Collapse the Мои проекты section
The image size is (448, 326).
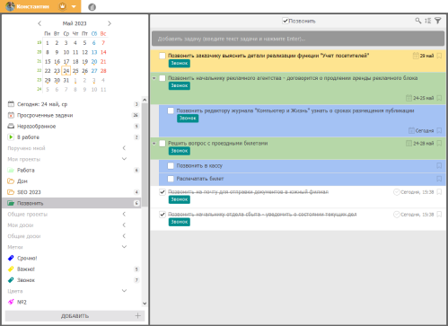pyautogui.click(x=124, y=159)
